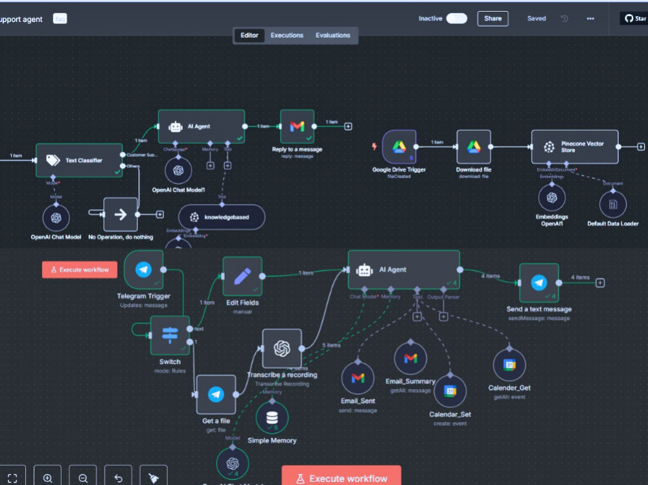The width and height of the screenshot is (648, 485).
Task: Switch to the Editor tab
Action: (249, 36)
